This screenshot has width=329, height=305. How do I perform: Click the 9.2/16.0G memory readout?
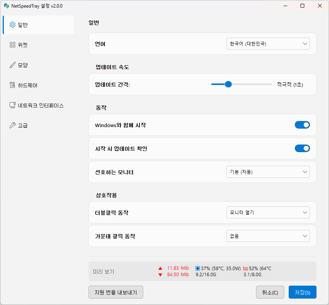[206, 275]
